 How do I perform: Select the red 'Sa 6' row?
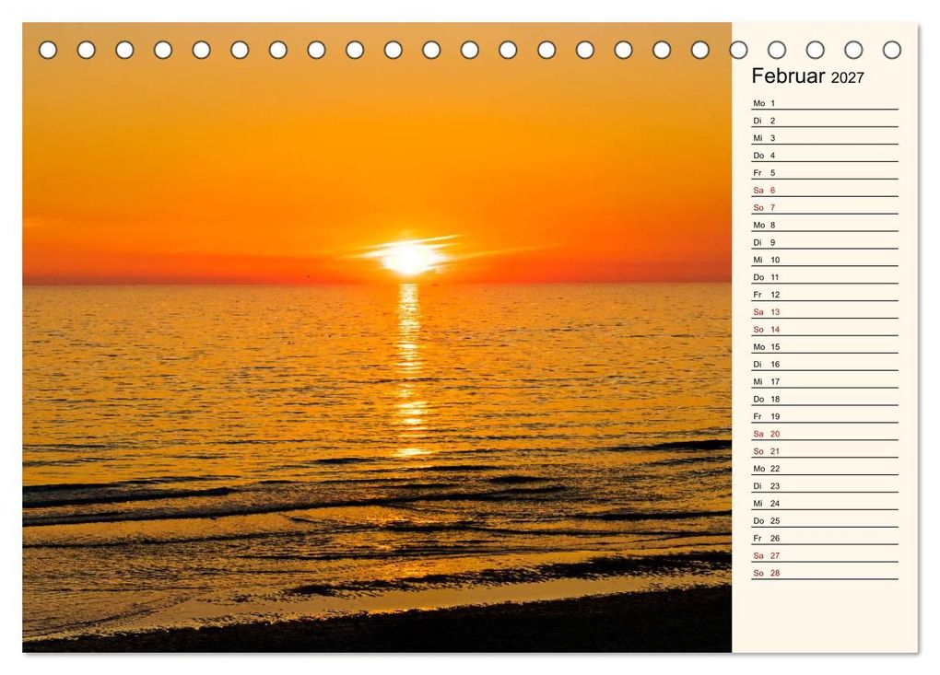(x=824, y=190)
